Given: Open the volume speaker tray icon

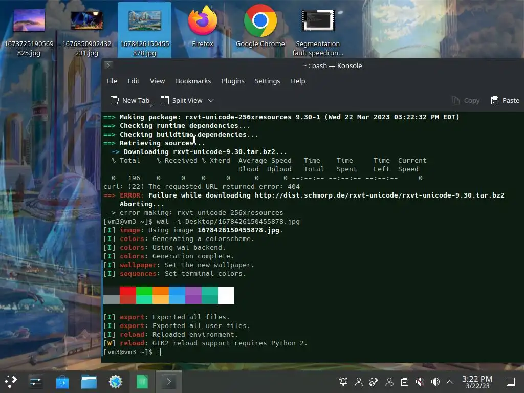Looking at the screenshot, I should pos(435,382).
